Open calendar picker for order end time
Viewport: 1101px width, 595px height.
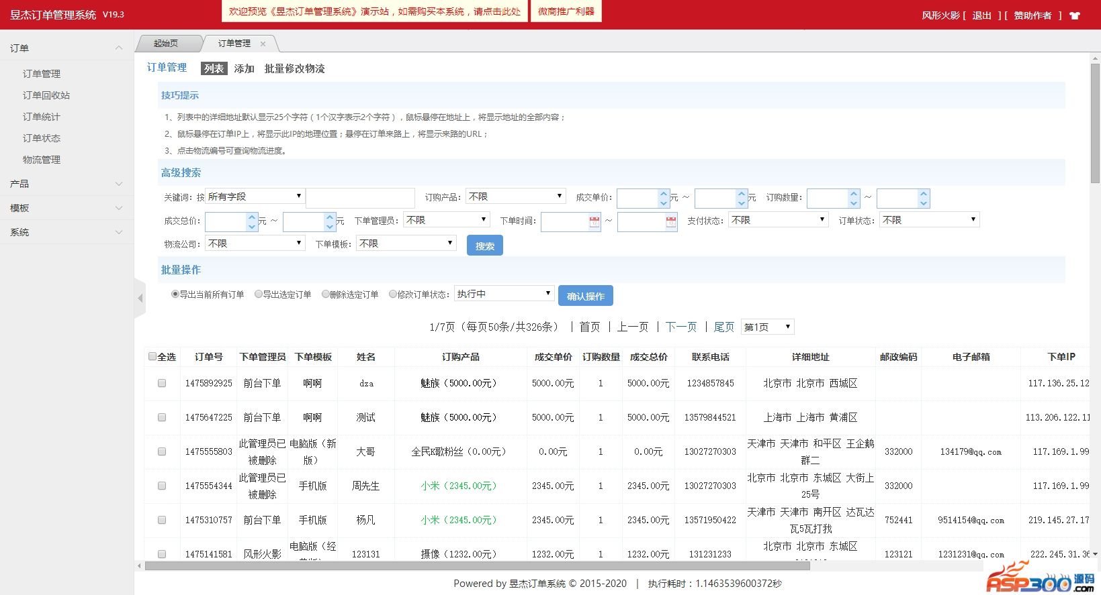point(670,222)
